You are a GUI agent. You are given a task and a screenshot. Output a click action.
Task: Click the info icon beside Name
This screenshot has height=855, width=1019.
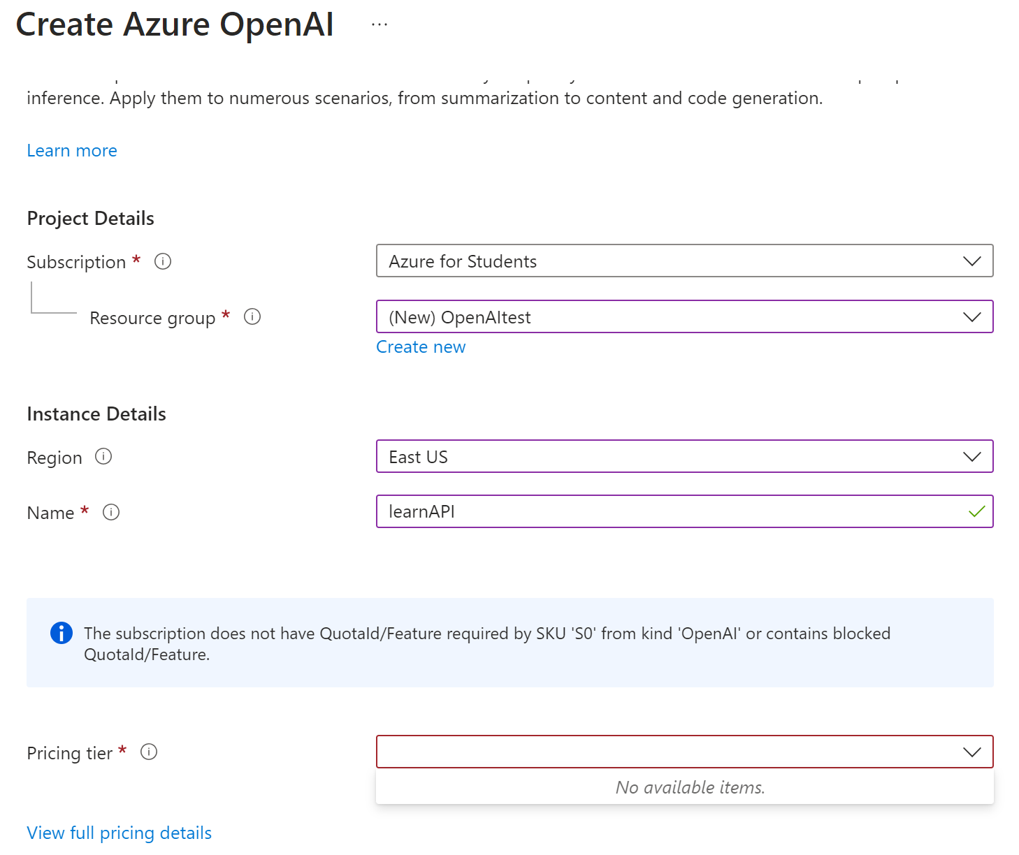(110, 512)
